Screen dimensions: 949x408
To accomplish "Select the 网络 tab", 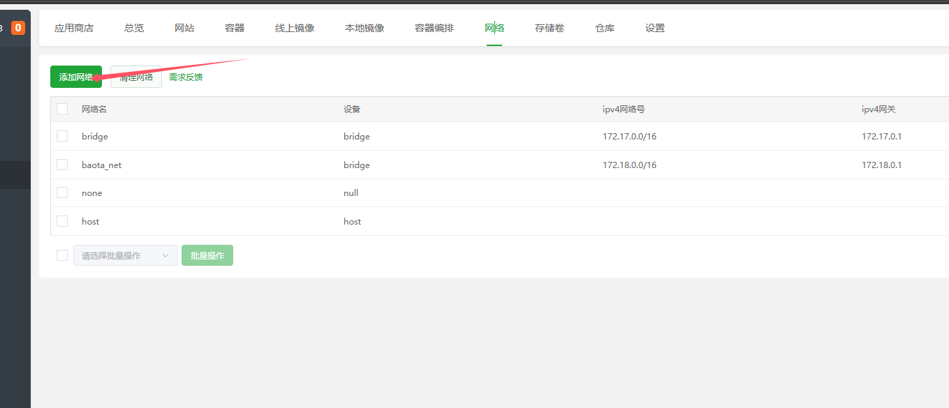I will click(x=494, y=28).
